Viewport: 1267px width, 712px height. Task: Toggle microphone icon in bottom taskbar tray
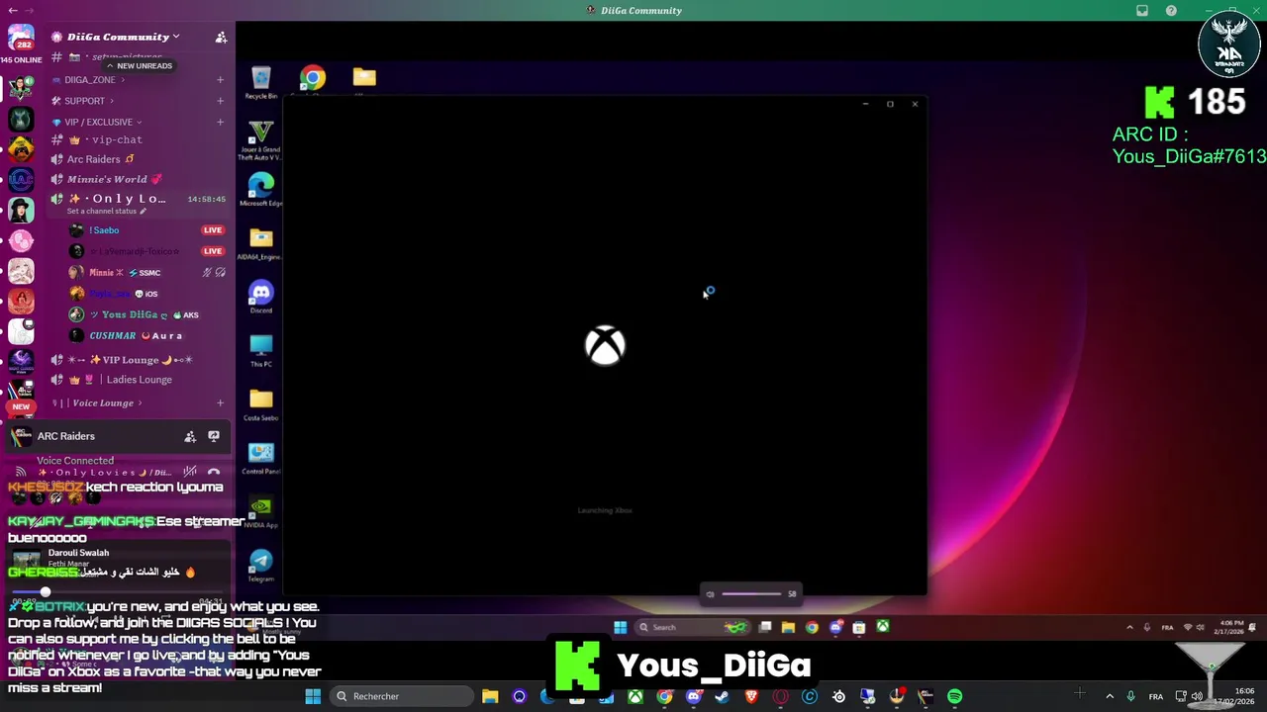pyautogui.click(x=1130, y=696)
